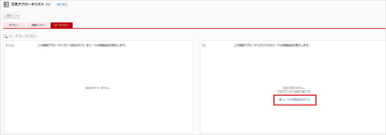Click the 下記ボタンから設定可能です hint text
The image size is (386, 135).
(295, 91)
